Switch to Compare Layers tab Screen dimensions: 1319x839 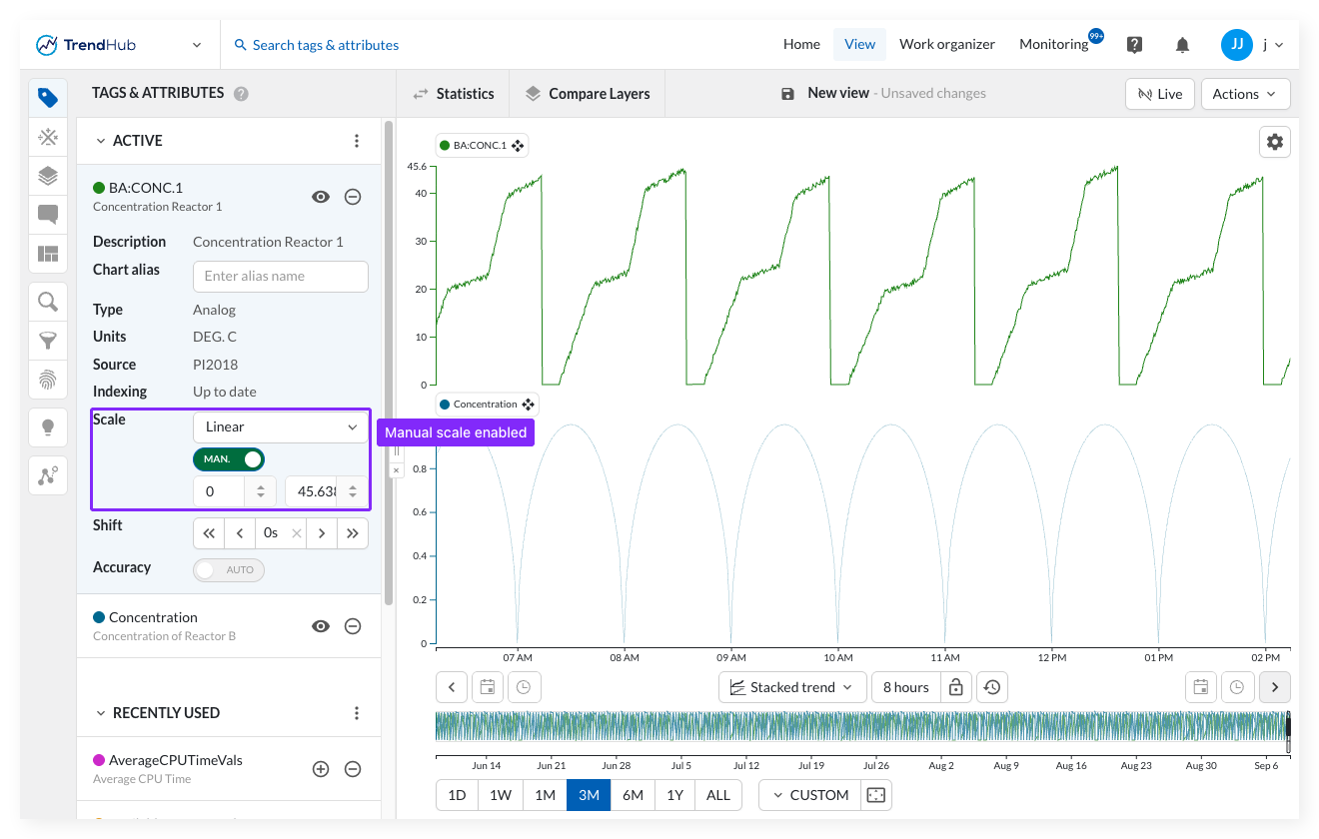[588, 94]
